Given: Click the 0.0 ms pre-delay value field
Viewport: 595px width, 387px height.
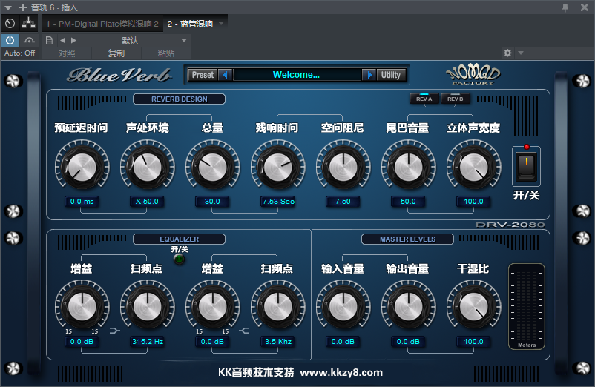Looking at the screenshot, I should 82,202.
